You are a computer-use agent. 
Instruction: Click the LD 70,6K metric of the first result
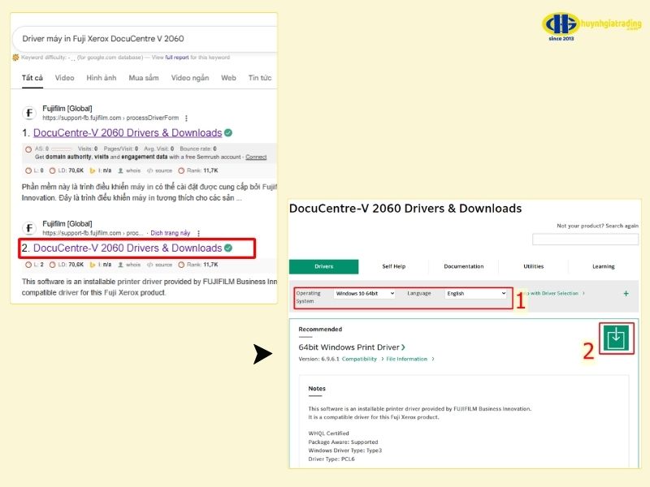pyautogui.click(x=67, y=170)
